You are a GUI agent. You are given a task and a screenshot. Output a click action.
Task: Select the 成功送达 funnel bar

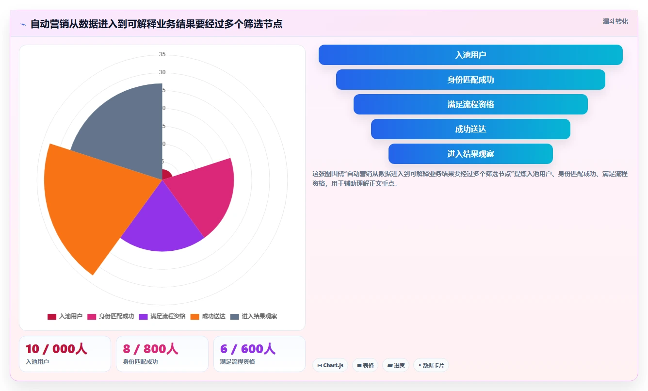(x=470, y=129)
